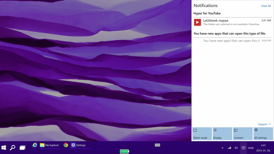Open All settings tile
The width and height of the screenshot is (274, 154).
tap(263, 133)
